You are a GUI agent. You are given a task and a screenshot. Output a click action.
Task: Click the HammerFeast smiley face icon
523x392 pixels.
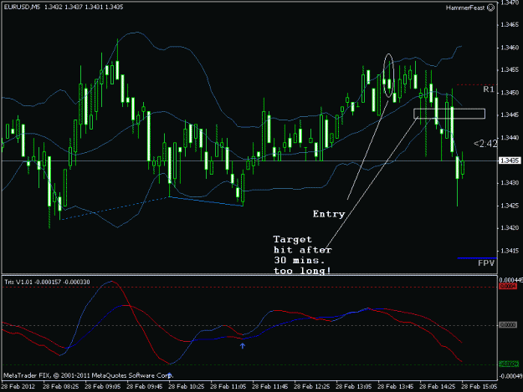click(490, 8)
